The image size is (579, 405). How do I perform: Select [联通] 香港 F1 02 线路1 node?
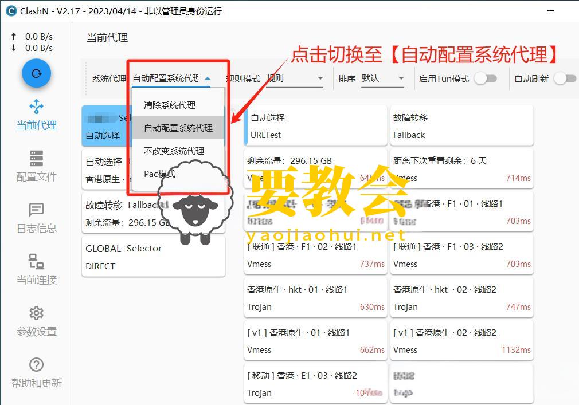[315, 255]
